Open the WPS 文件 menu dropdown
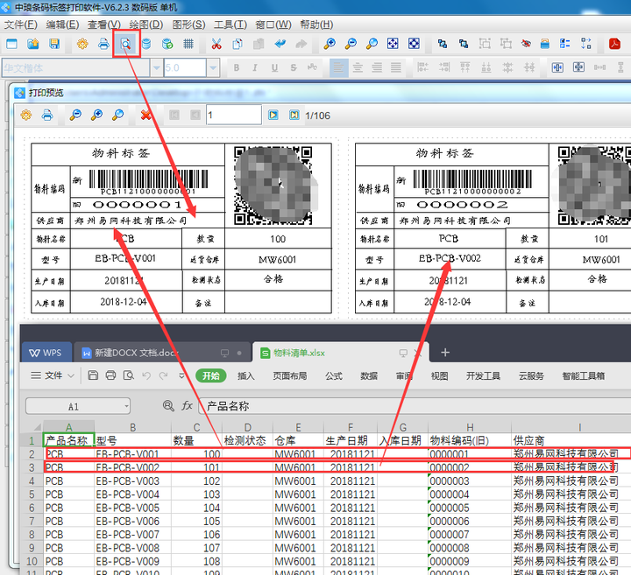Screen dimensions: 631x575 click(x=53, y=375)
